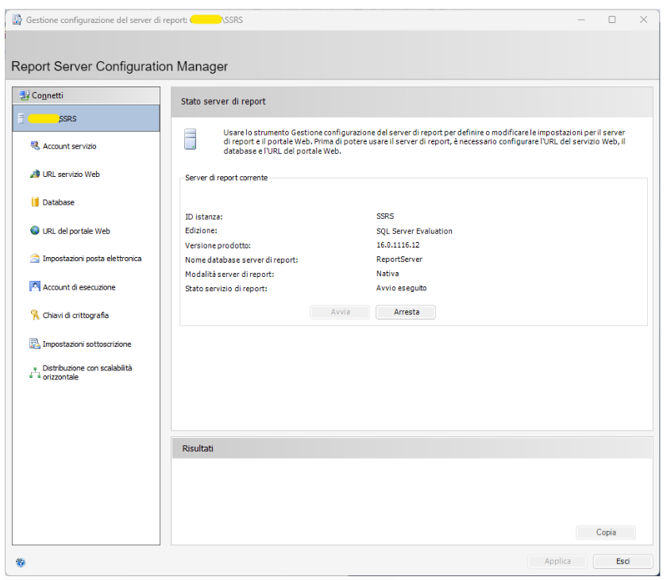Click the Distribuzione con scalabilità network icon
Screen dimensions: 667x580
[35, 373]
